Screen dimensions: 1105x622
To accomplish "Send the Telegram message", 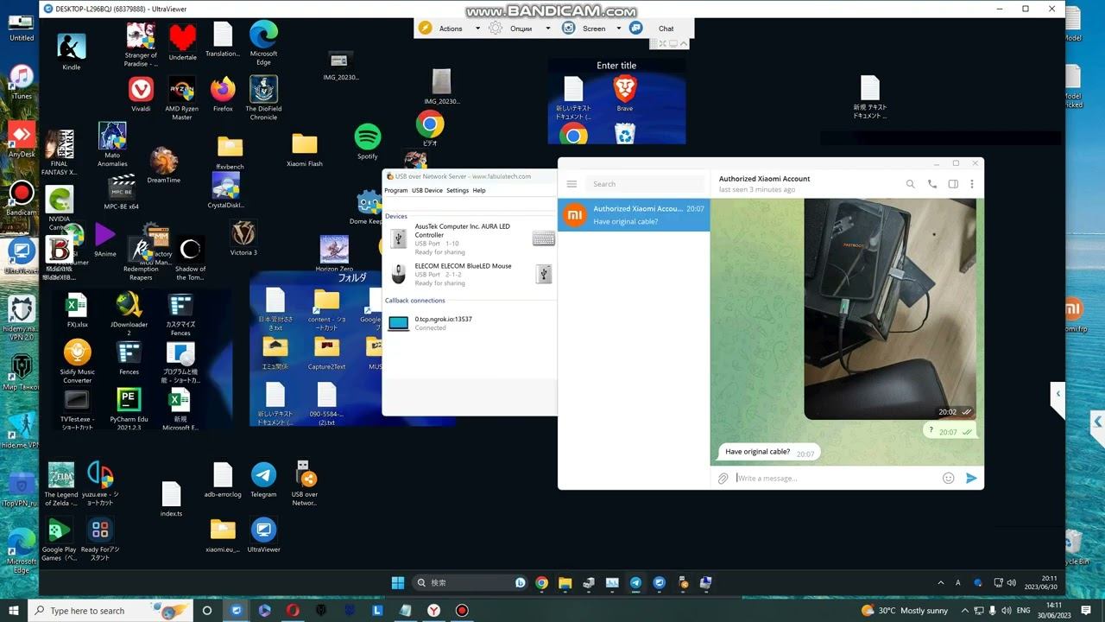I will coord(971,479).
